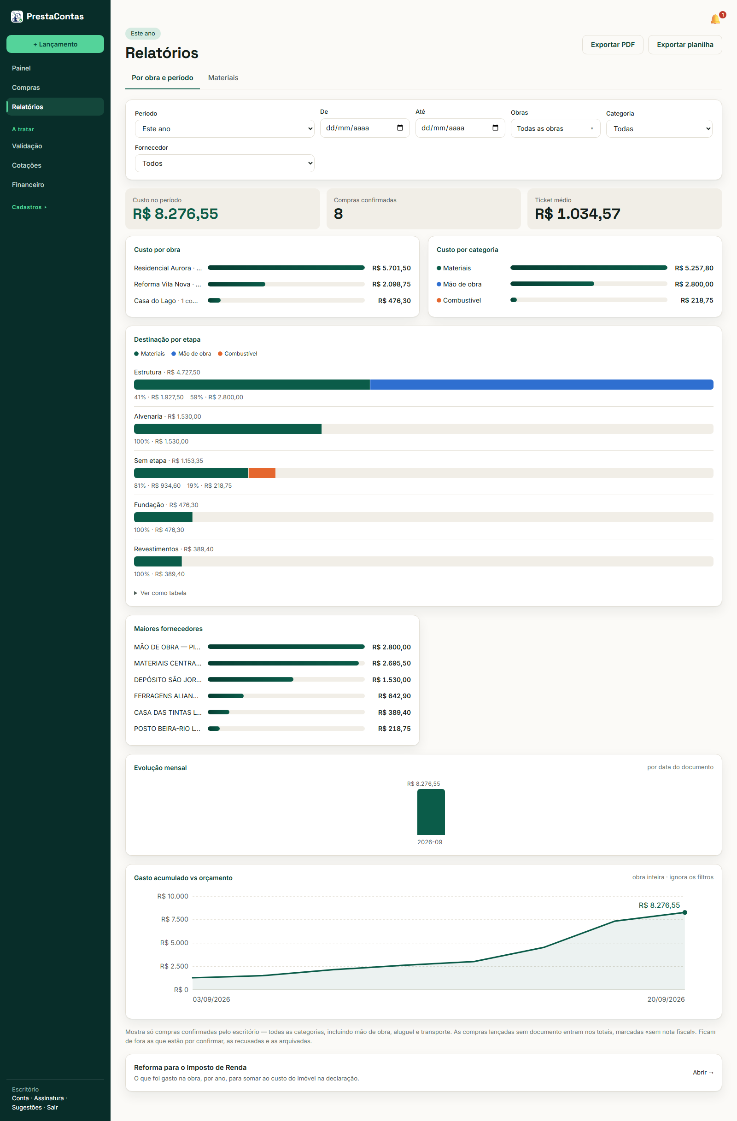Open Validação in the sidebar
737x1121 pixels.
pyautogui.click(x=55, y=146)
